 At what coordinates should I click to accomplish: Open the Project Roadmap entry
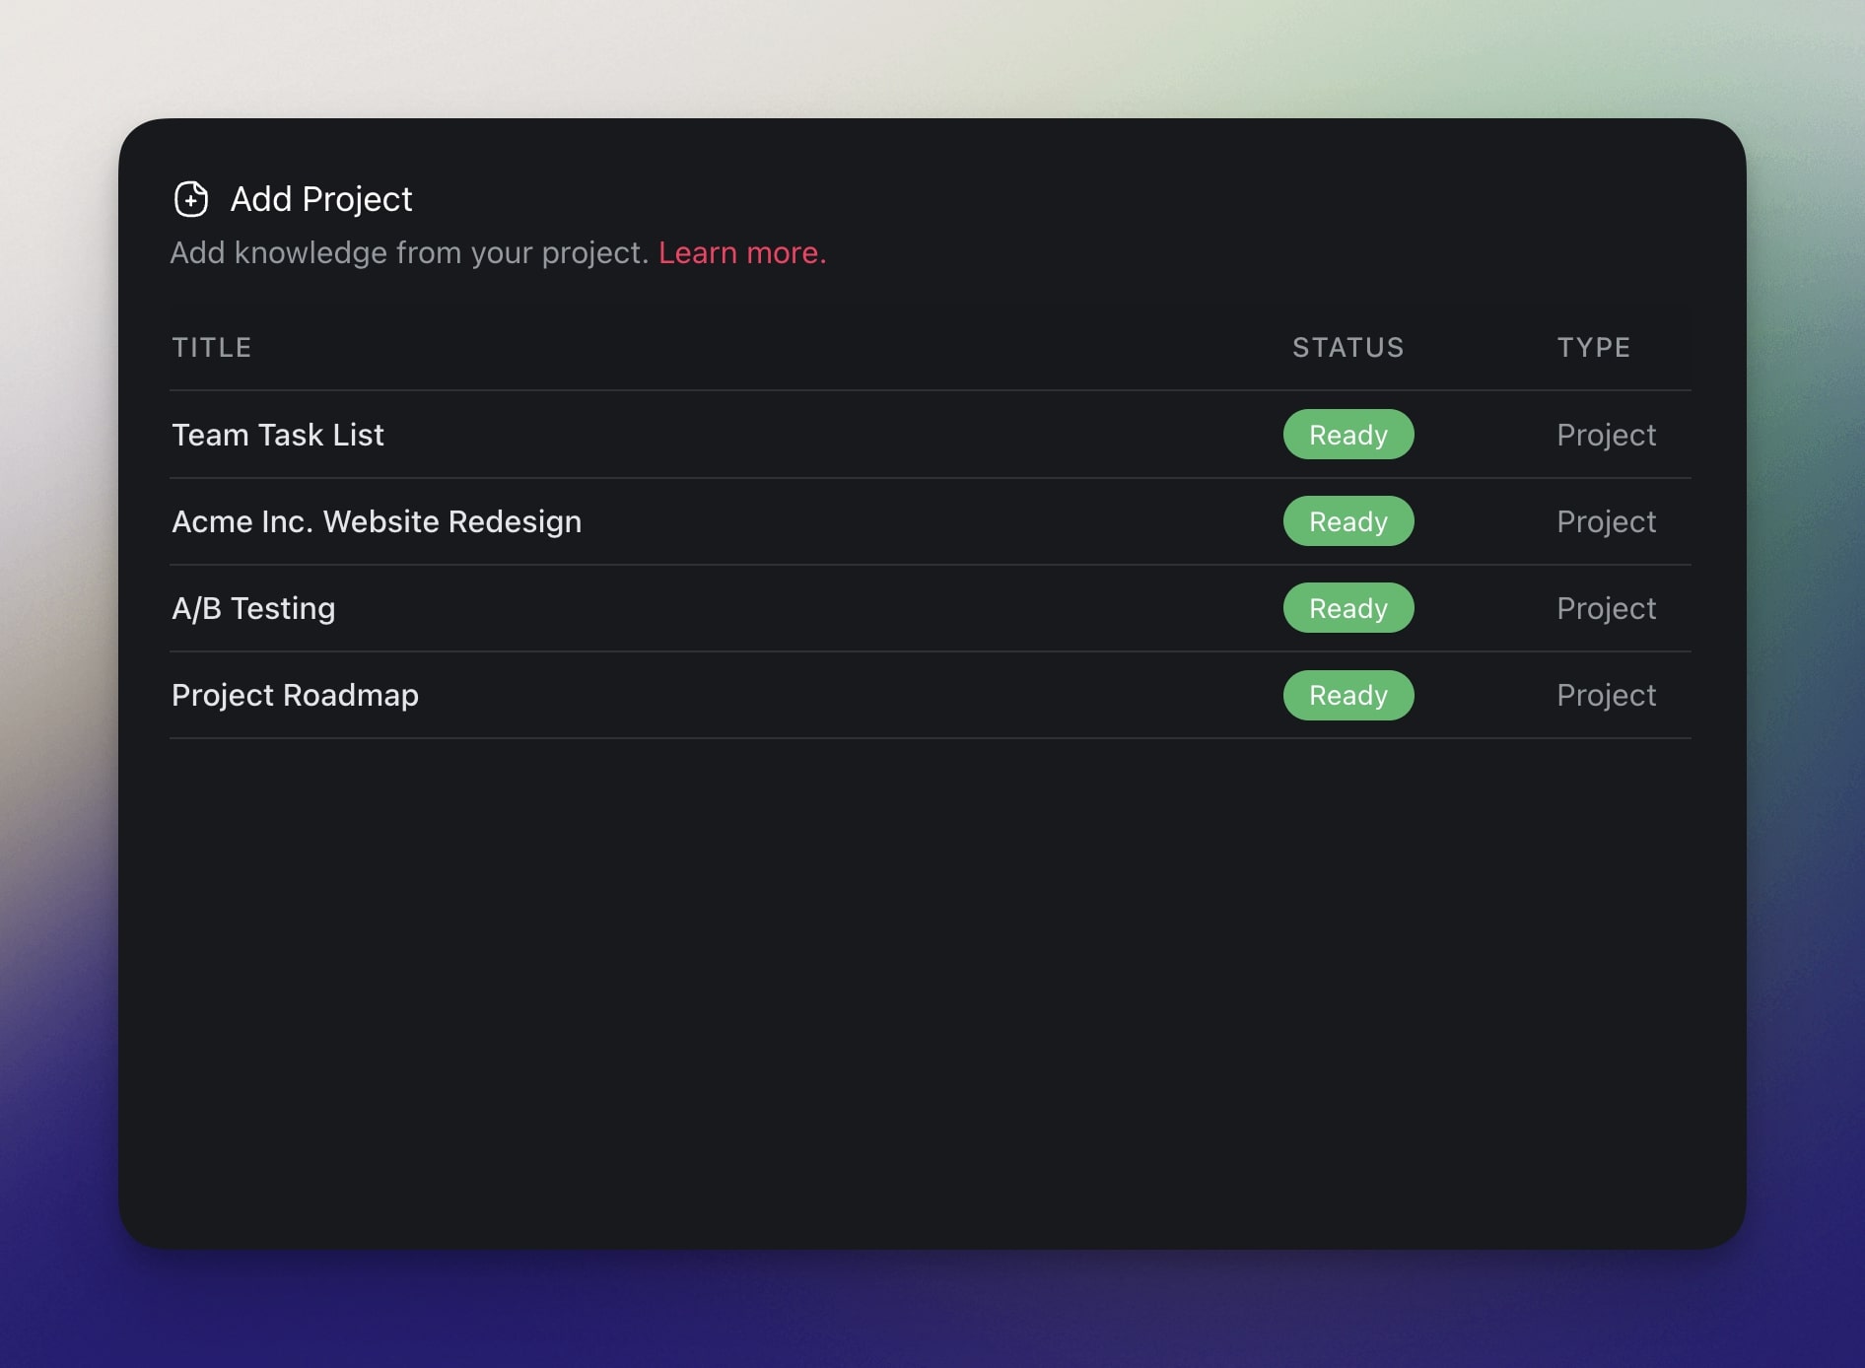pyautogui.click(x=295, y=695)
